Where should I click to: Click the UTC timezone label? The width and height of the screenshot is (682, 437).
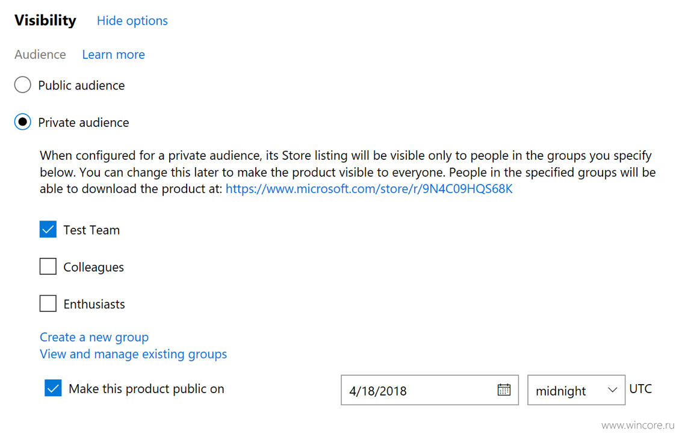point(640,389)
